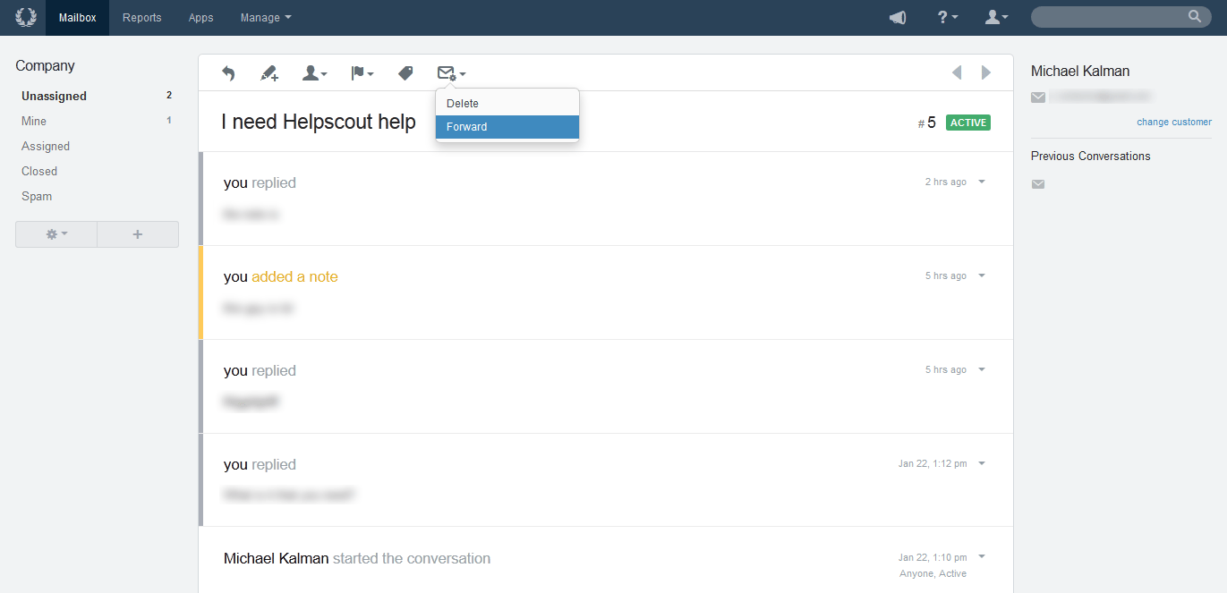Go to the previous conversation arrow
The height and width of the screenshot is (593, 1227).
pyautogui.click(x=957, y=72)
